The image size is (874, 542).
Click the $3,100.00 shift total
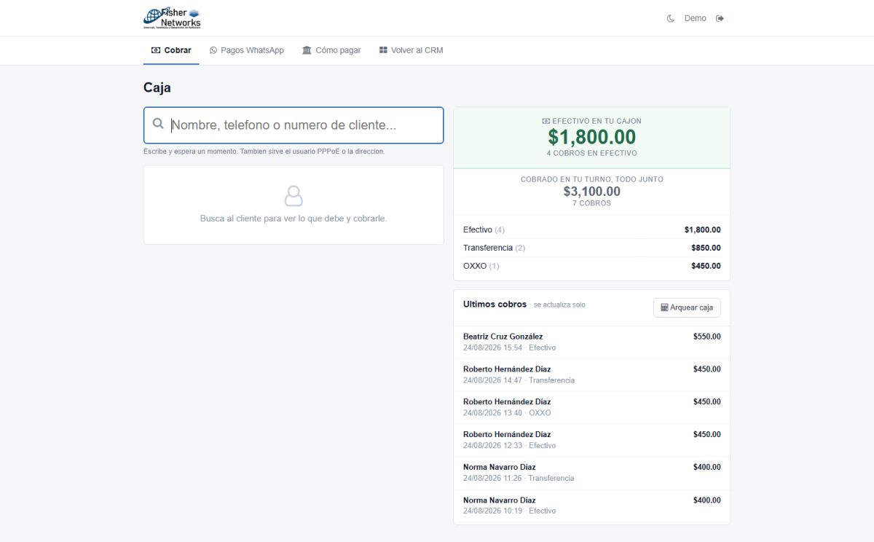tap(592, 192)
